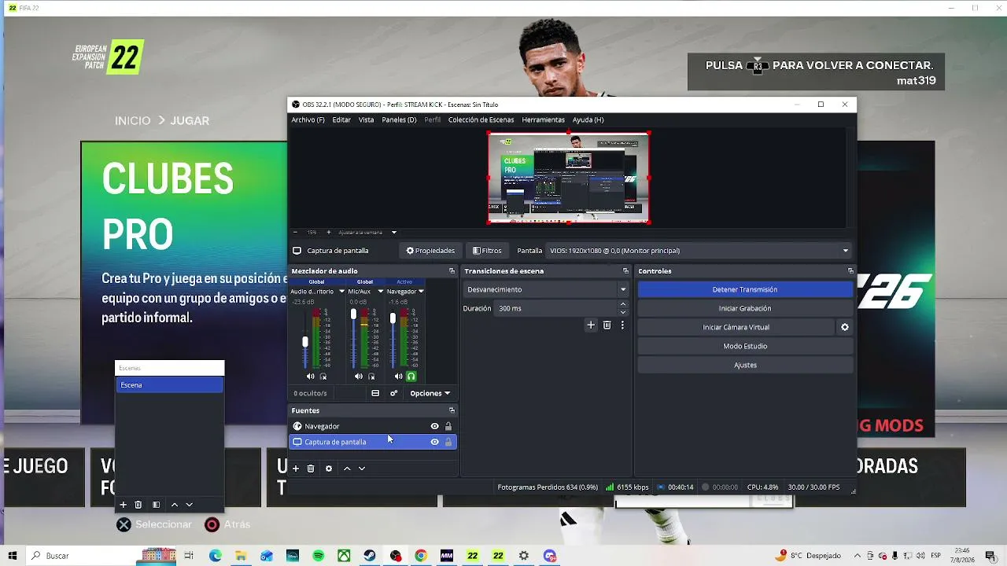Open the Paneles (D) menu

399,119
